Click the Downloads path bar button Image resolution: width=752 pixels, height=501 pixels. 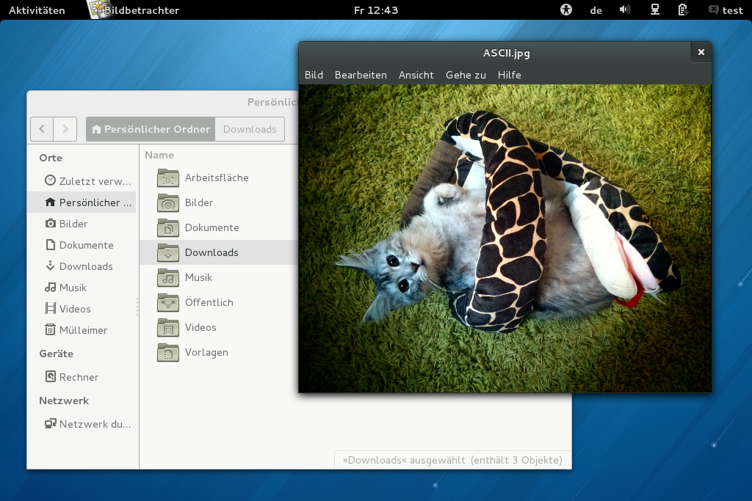coord(250,129)
